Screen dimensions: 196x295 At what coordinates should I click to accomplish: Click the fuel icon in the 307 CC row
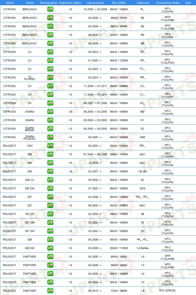coord(50,214)
